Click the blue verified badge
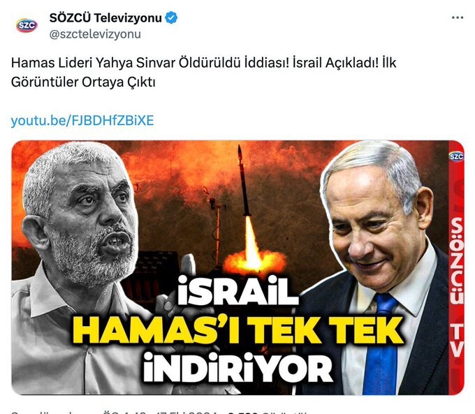This screenshot has width=475, height=414. [171, 18]
